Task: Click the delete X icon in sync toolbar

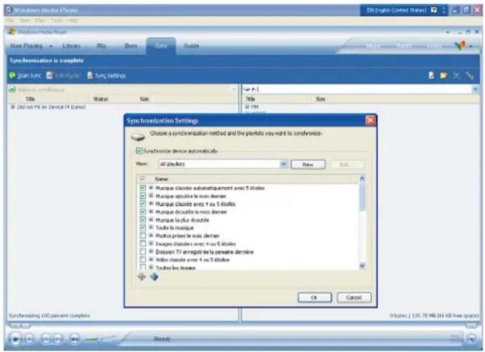Action: tap(456, 76)
